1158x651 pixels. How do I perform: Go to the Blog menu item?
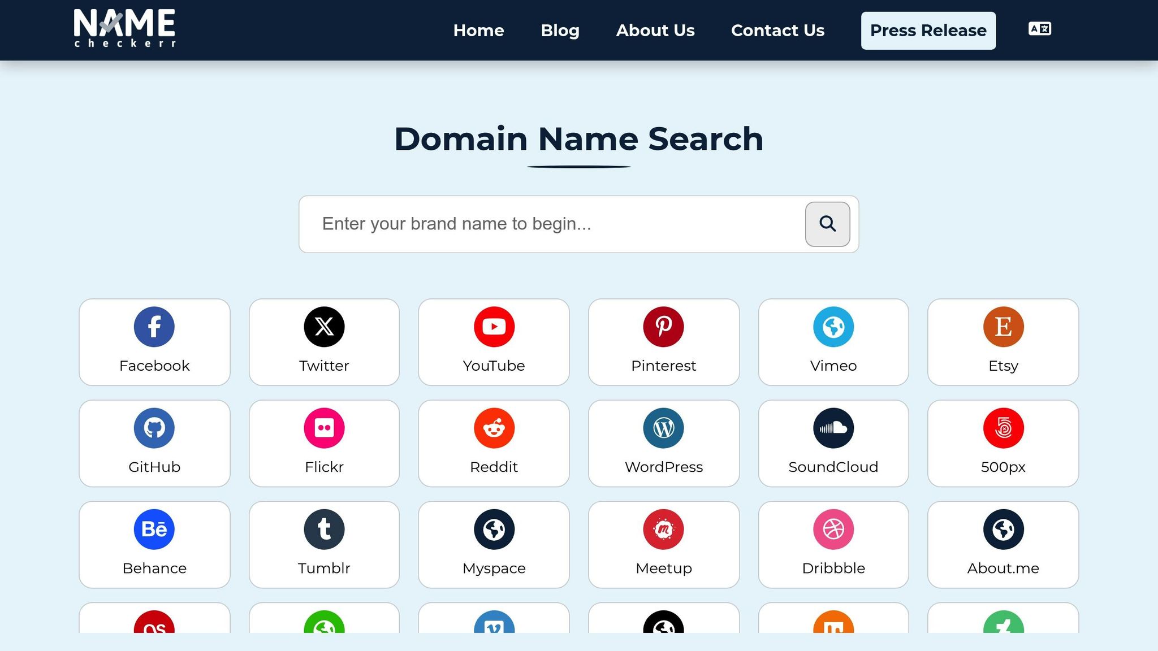pyautogui.click(x=560, y=31)
